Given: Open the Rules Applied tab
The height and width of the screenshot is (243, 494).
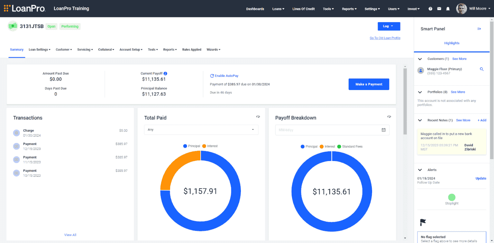Looking at the screenshot, I should point(192,50).
